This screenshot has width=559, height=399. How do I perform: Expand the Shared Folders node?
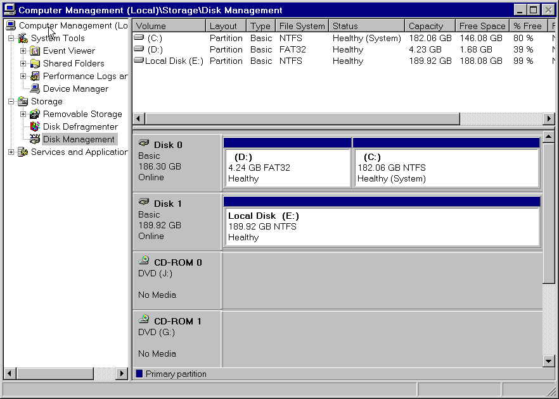click(x=23, y=64)
